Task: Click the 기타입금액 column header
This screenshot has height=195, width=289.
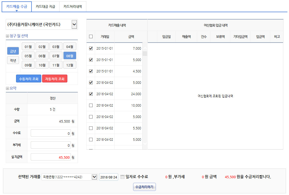Action: (x=240, y=37)
